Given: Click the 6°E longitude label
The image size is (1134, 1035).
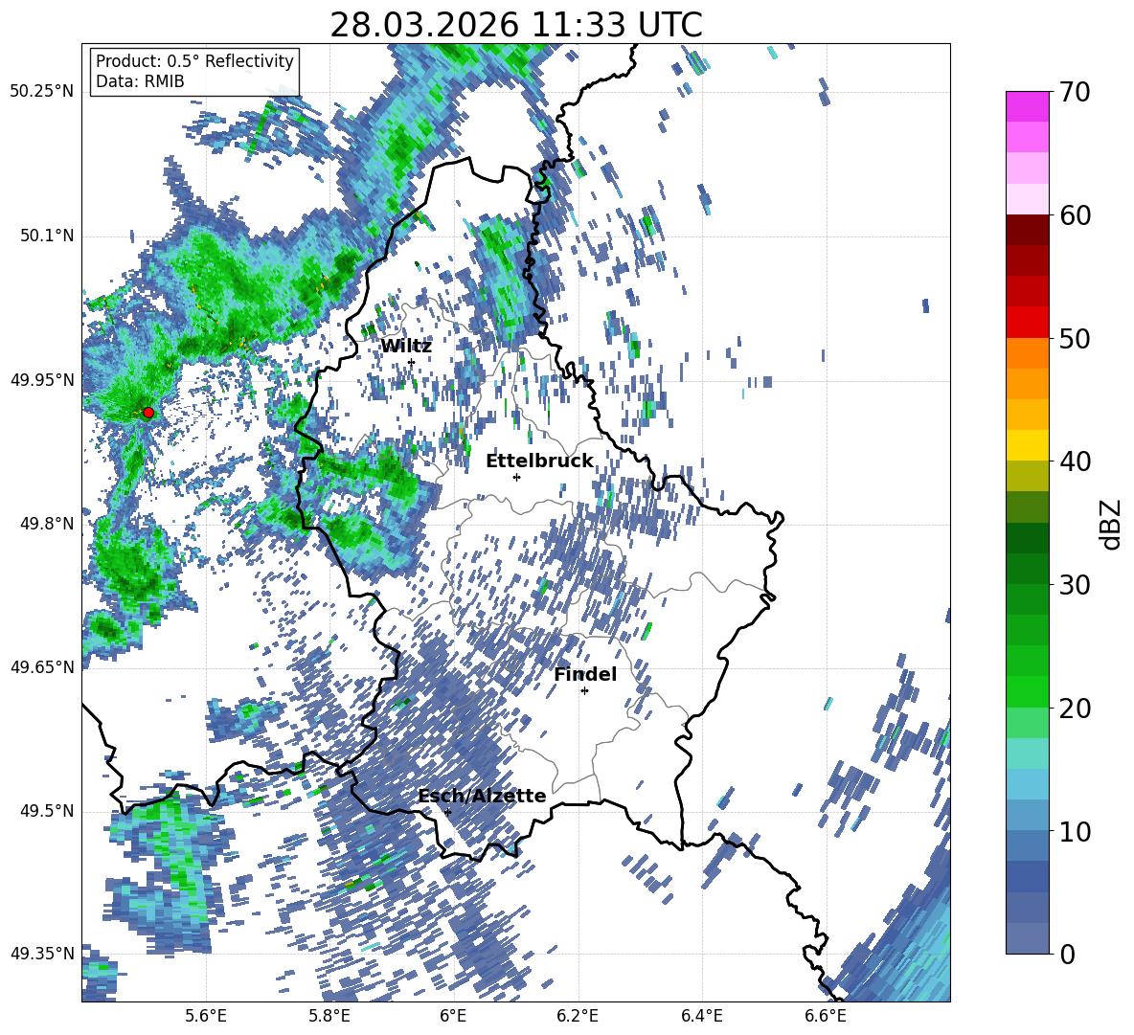Looking at the screenshot, I should (x=453, y=1016).
